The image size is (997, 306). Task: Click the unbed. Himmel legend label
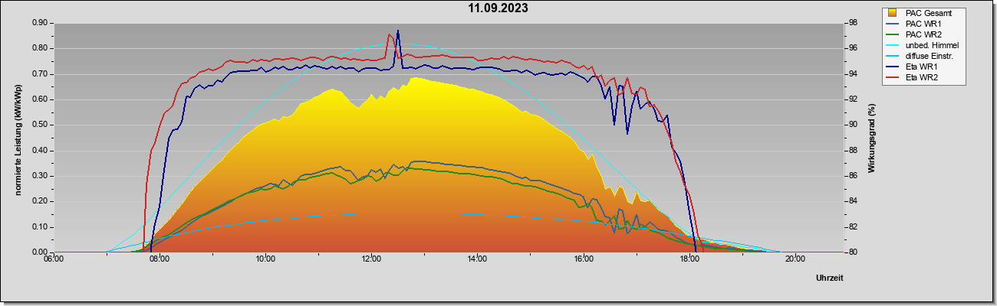pos(933,45)
